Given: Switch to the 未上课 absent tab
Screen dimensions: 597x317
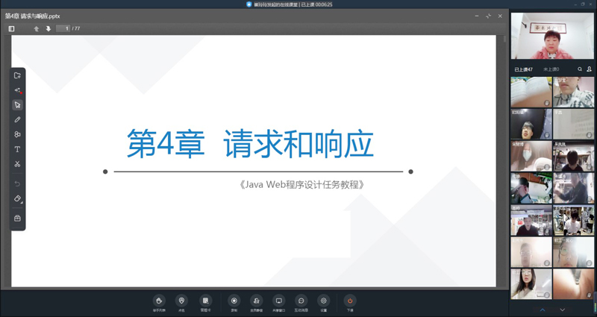Looking at the screenshot, I should (551, 69).
